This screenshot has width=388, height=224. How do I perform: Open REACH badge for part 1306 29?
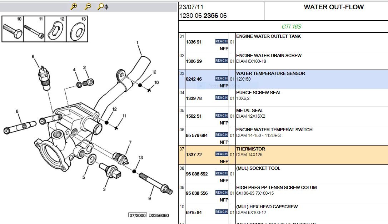(x=222, y=61)
